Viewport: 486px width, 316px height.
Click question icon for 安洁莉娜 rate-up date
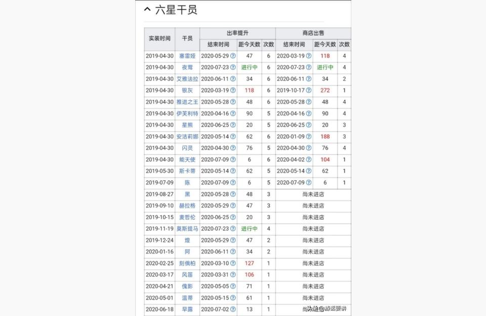[x=233, y=136]
